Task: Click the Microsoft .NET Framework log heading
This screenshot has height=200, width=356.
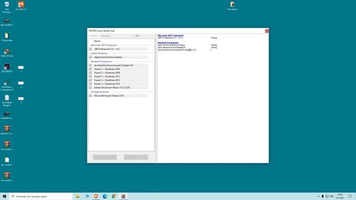Action: click(x=171, y=36)
